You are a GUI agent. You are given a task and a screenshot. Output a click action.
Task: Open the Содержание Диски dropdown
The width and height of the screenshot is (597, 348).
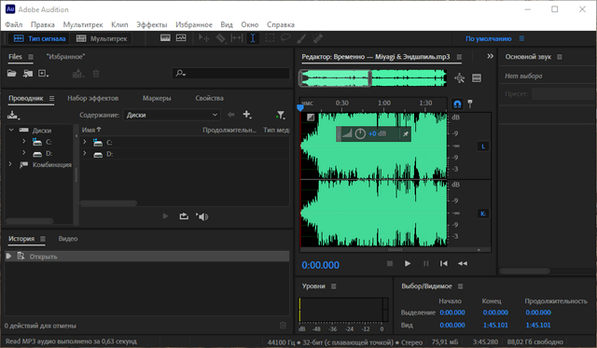pos(172,115)
